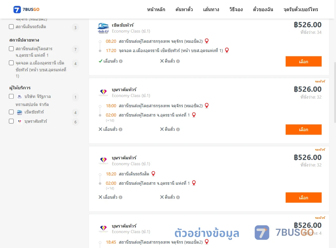Click เชิดชัยทัวร์ bus logo in filter list
This screenshot has width=336, height=248.
click(20, 112)
